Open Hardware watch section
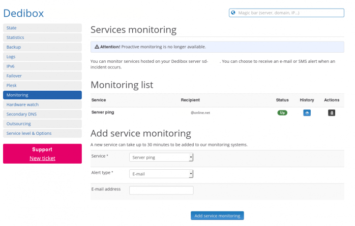 42,104
